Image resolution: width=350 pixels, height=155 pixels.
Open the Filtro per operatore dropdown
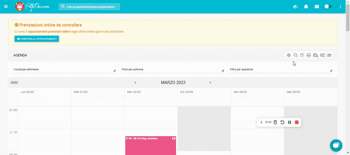tap(281, 70)
